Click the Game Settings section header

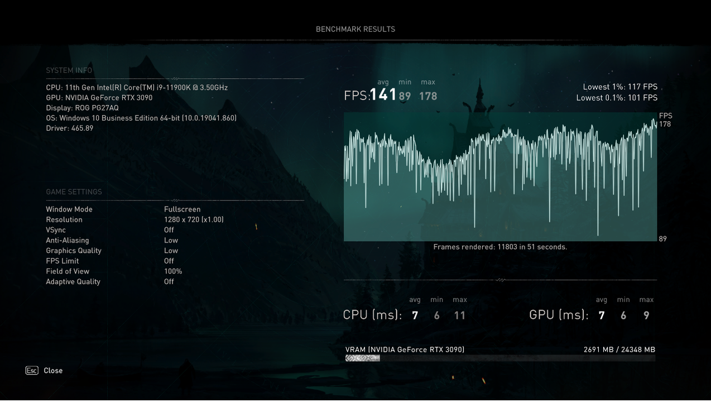pyautogui.click(x=74, y=192)
